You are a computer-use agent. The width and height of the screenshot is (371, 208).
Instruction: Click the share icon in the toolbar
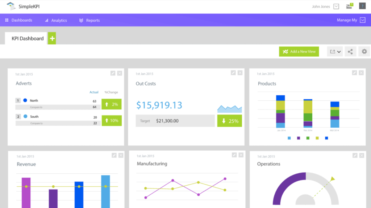350,52
